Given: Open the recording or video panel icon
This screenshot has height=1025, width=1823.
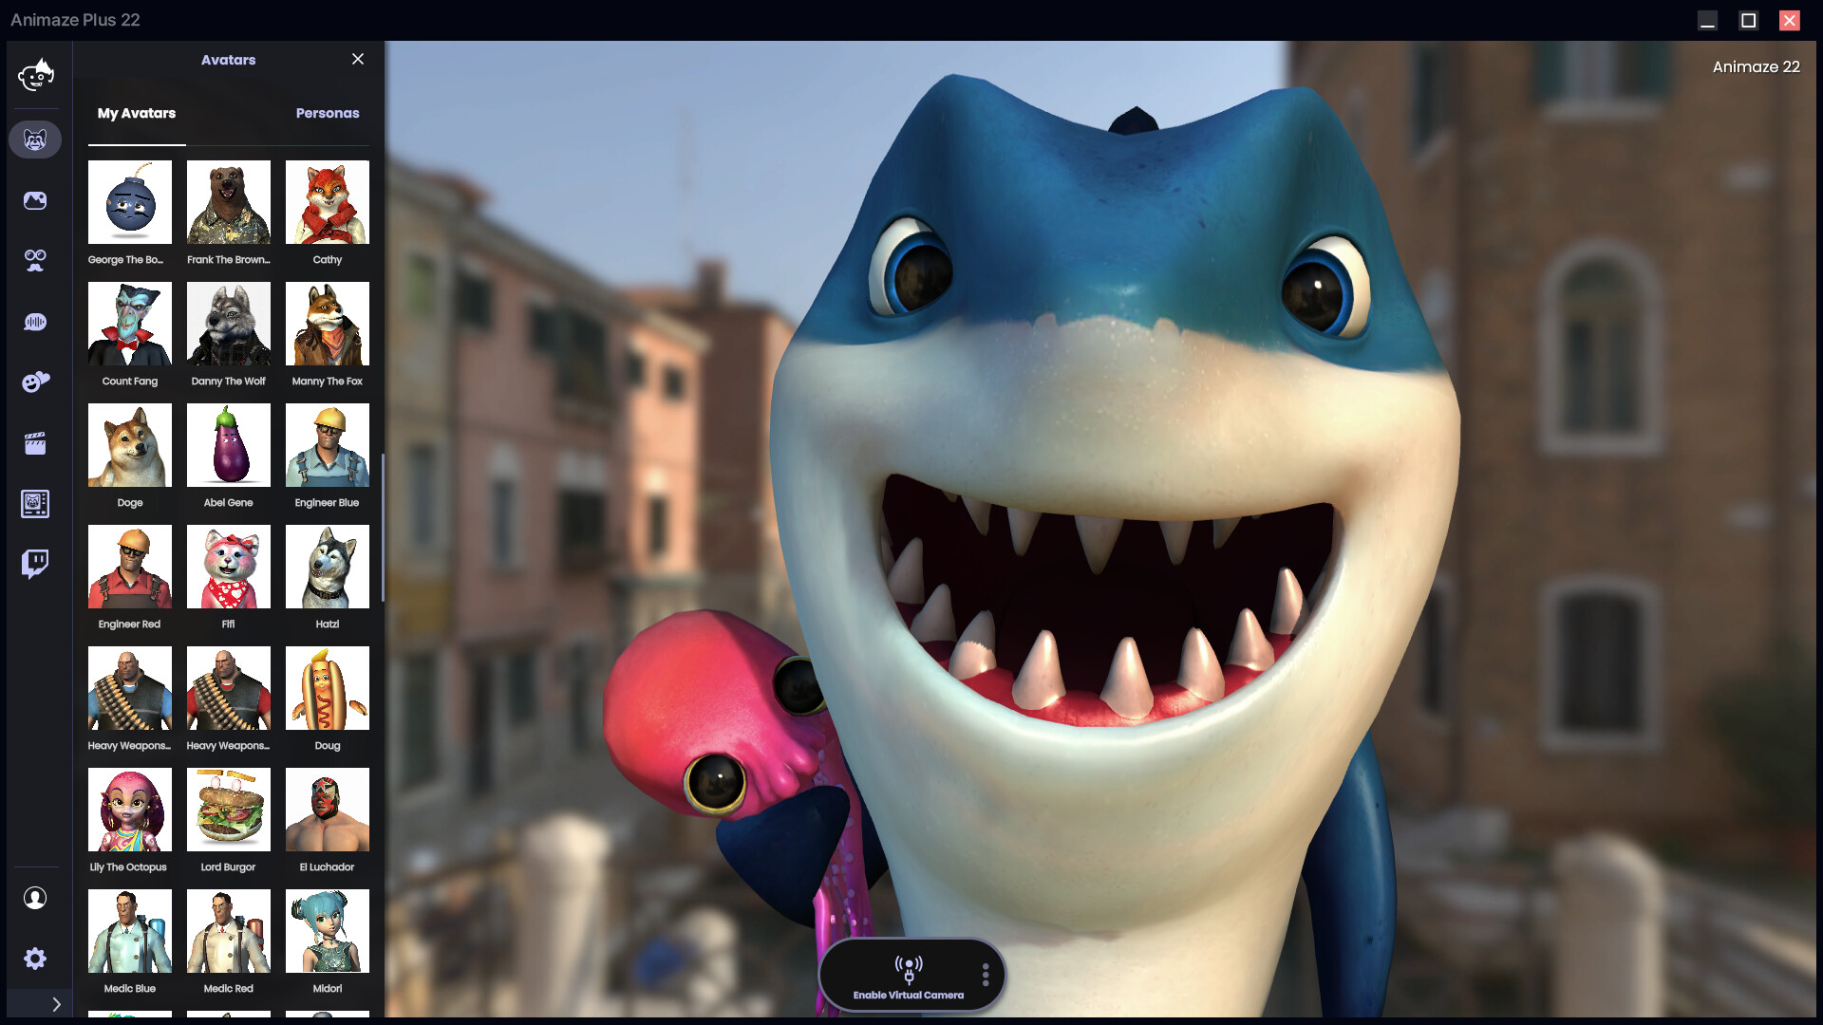Looking at the screenshot, I should click(x=34, y=443).
